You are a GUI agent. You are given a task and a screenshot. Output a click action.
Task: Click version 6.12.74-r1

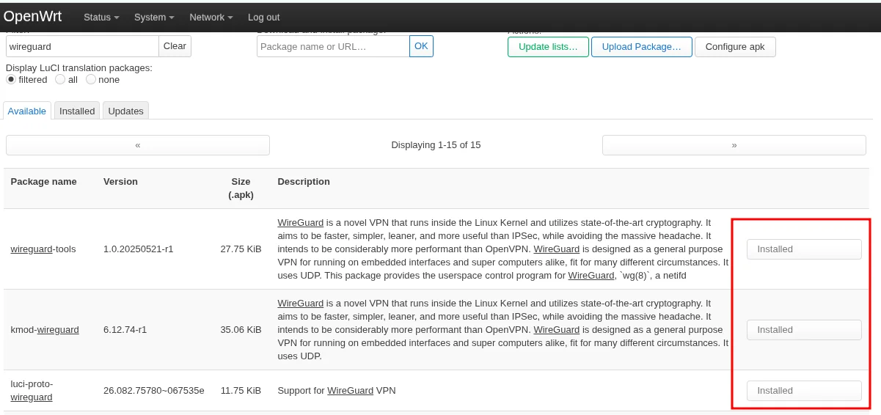125,330
